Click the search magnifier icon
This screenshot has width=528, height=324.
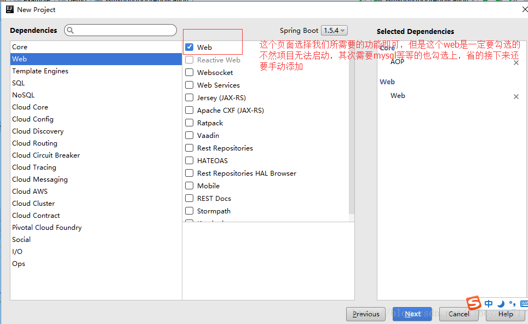[70, 30]
